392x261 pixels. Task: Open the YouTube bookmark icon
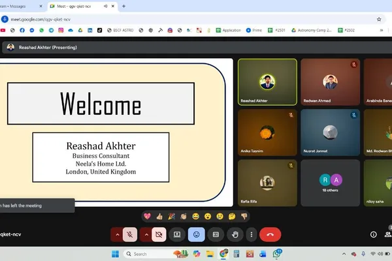(x=3, y=30)
